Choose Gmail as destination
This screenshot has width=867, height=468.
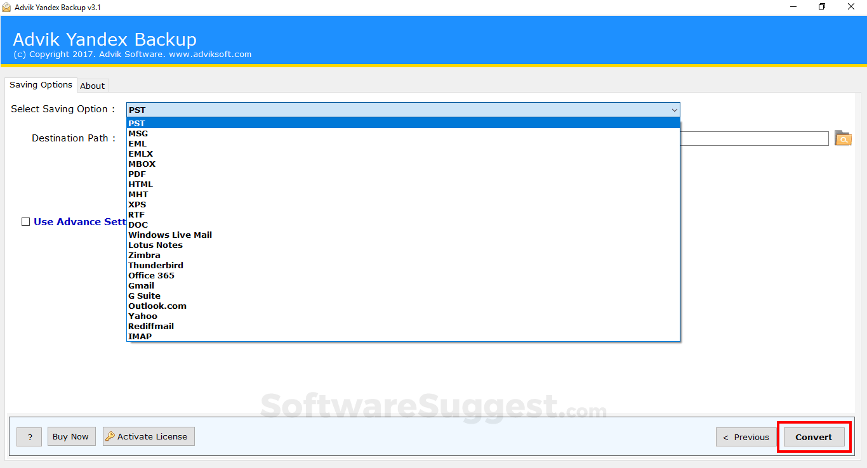coord(403,285)
